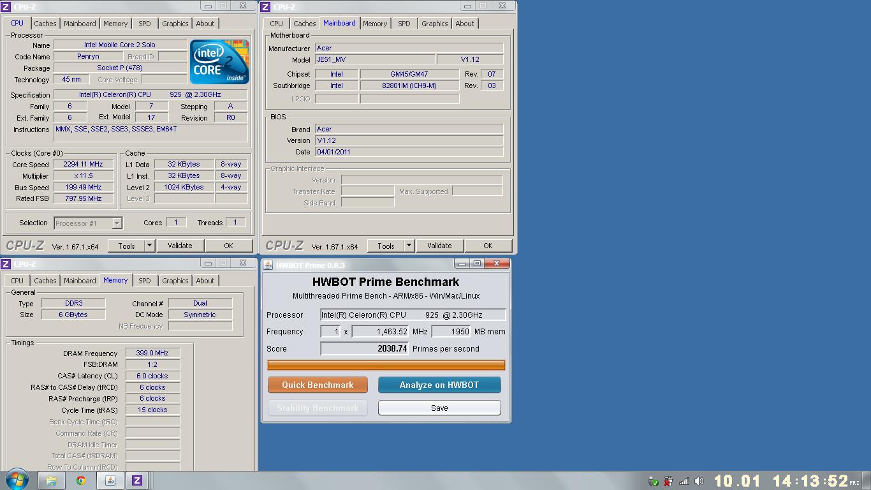Open Mainboard tab in CPU window
This screenshot has height=490, width=871.
(x=80, y=24)
